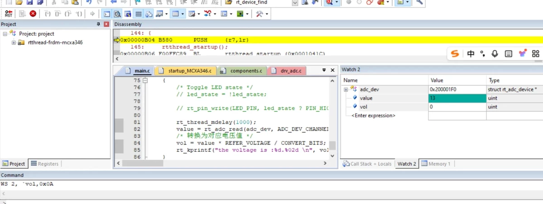Open the rt_device_find combo box dropdown
Screen dimensions: 543x204
click(x=295, y=2)
